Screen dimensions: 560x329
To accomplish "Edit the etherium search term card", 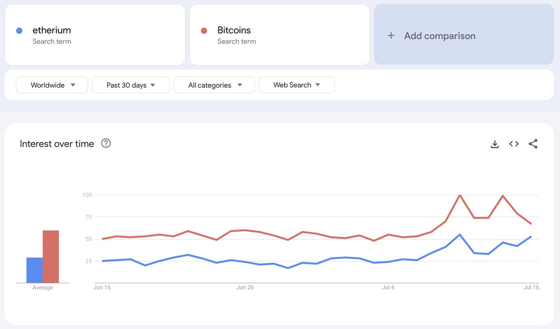I will coord(95,35).
